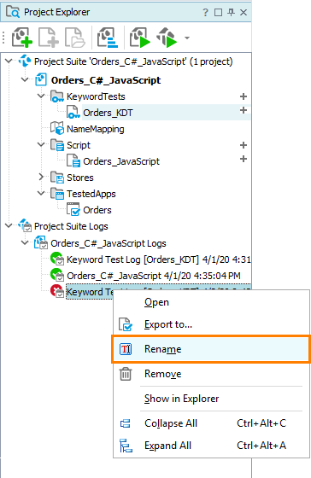Click the plus button beside KeywordTests

(244, 96)
